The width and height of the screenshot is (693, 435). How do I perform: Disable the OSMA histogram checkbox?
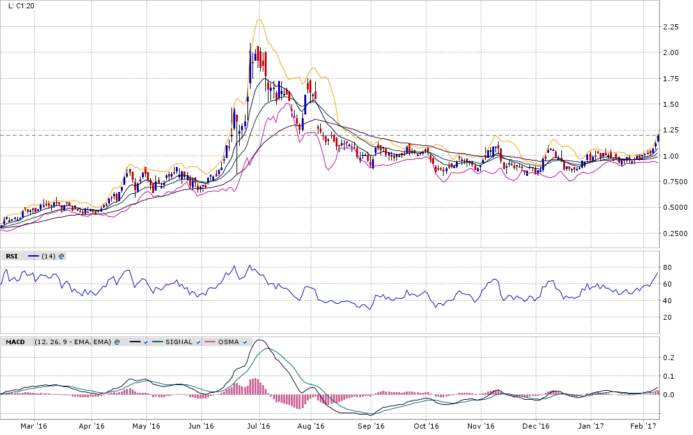pyautogui.click(x=246, y=342)
